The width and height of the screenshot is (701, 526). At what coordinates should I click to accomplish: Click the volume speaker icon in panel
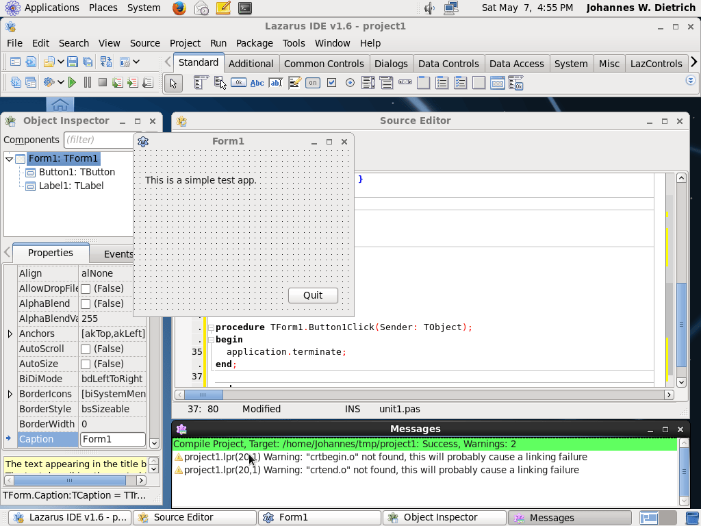coord(429,8)
